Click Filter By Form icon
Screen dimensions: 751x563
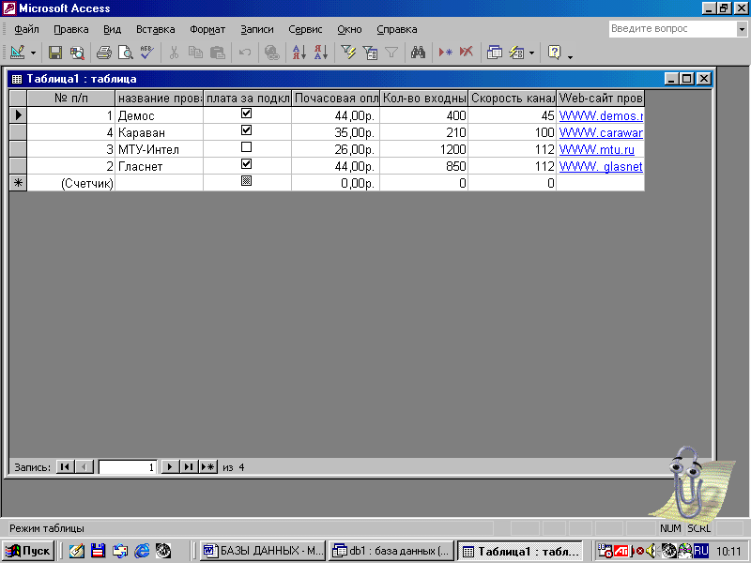pyautogui.click(x=370, y=53)
